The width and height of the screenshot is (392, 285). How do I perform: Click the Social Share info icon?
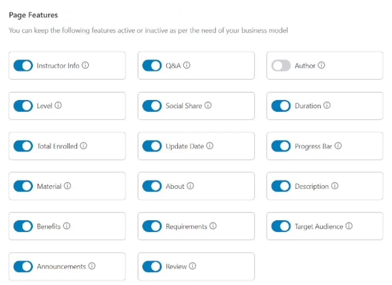coord(208,106)
